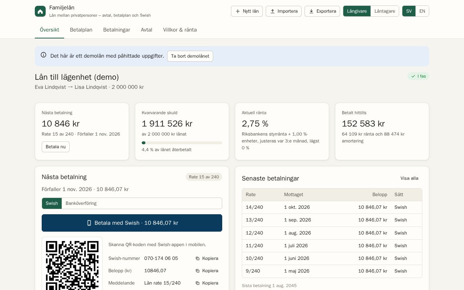Select payment row 9/240
464x290 pixels.
point(332,271)
